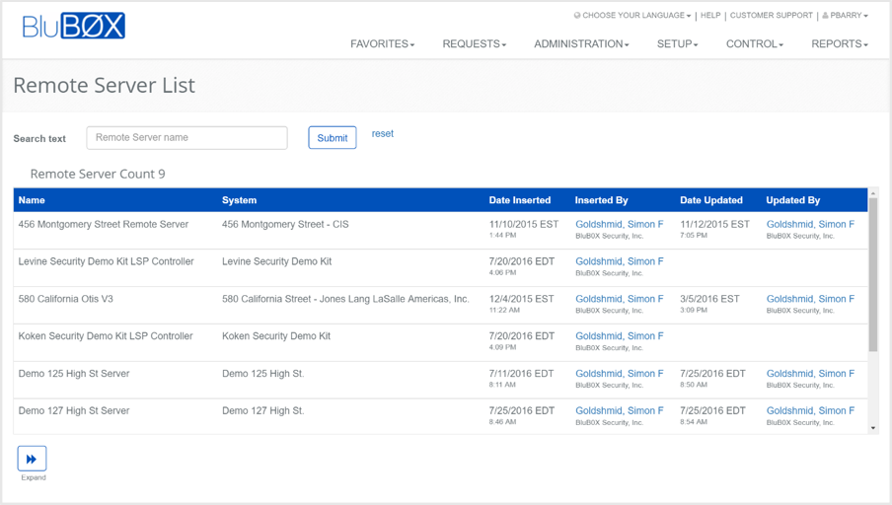Open Customer Support link

771,16
